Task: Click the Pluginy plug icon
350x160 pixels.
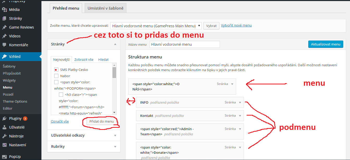Action: click(x=4, y=118)
